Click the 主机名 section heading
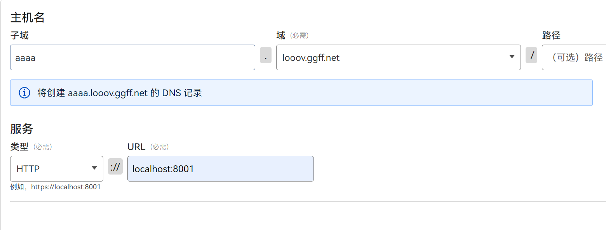 pyautogui.click(x=27, y=17)
